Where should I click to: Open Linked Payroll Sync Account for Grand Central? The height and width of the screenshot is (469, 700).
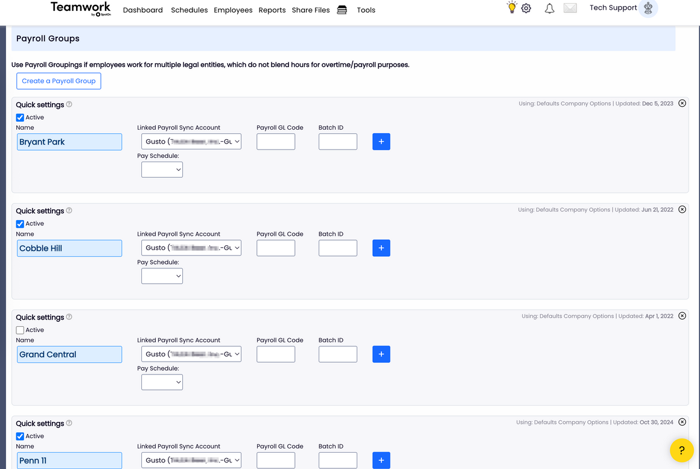click(191, 354)
